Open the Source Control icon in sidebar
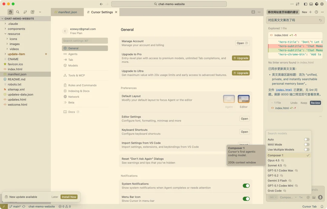Screen dimensions: 327x209 (x=25, y=12)
